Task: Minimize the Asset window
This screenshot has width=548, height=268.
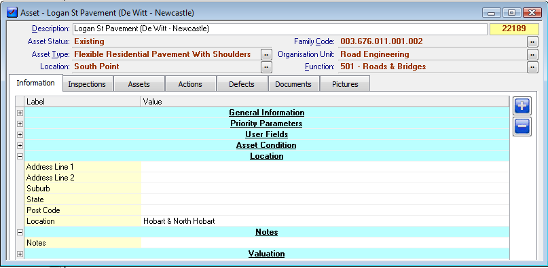Action: point(492,13)
